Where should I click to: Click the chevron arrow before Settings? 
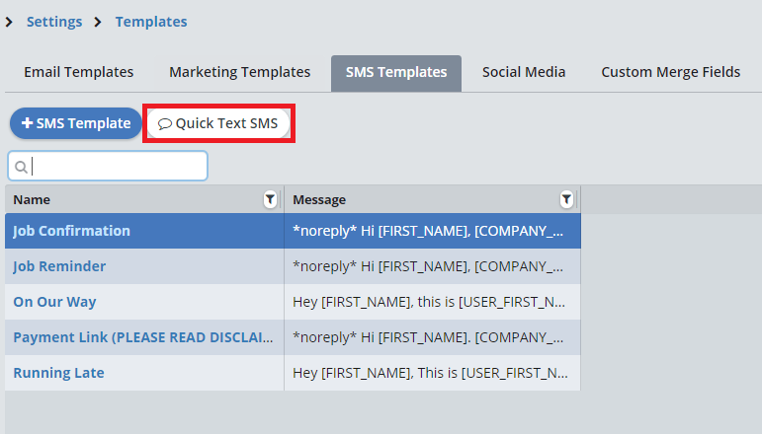tap(9, 22)
